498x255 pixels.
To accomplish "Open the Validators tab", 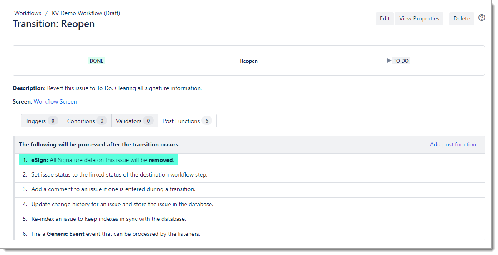I will coord(134,121).
